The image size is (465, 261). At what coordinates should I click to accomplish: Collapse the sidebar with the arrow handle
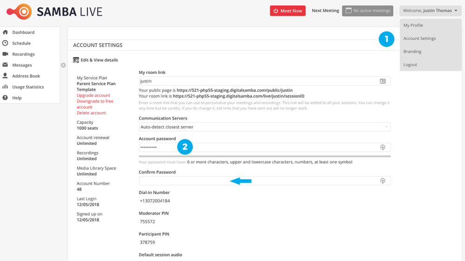[63, 65]
